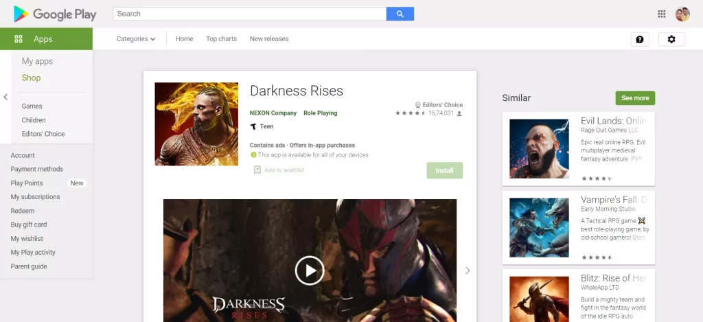Open Children section
The height and width of the screenshot is (322, 703).
34,120
